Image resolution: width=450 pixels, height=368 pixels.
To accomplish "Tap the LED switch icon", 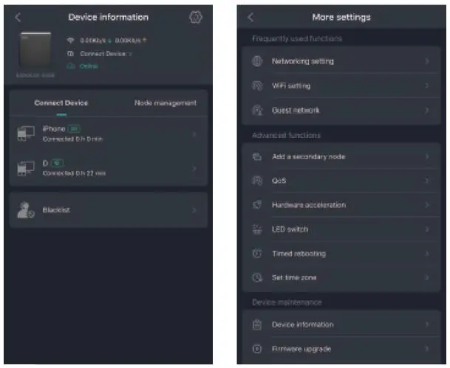I will 257,229.
